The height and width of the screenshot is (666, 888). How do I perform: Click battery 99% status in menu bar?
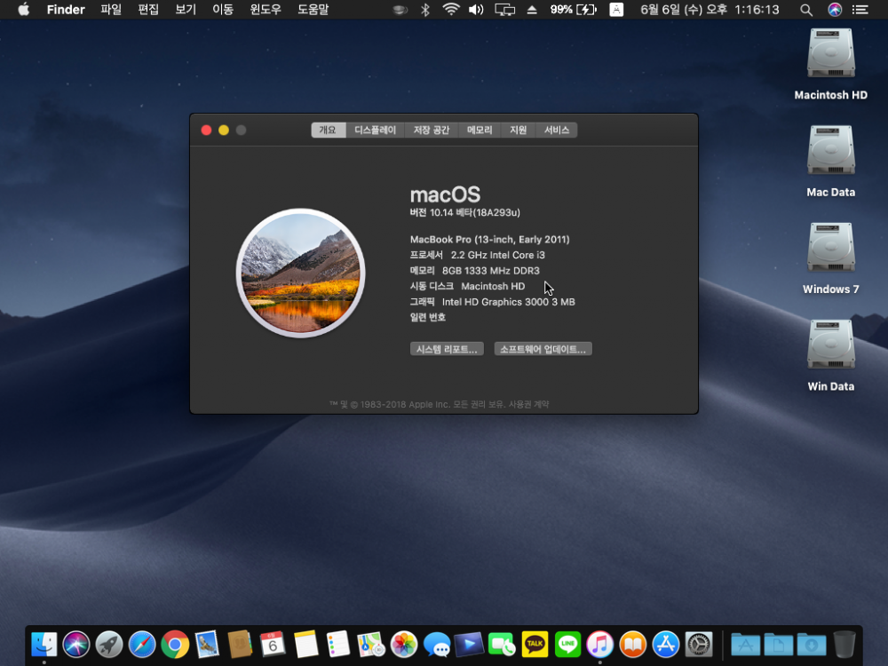pyautogui.click(x=573, y=10)
